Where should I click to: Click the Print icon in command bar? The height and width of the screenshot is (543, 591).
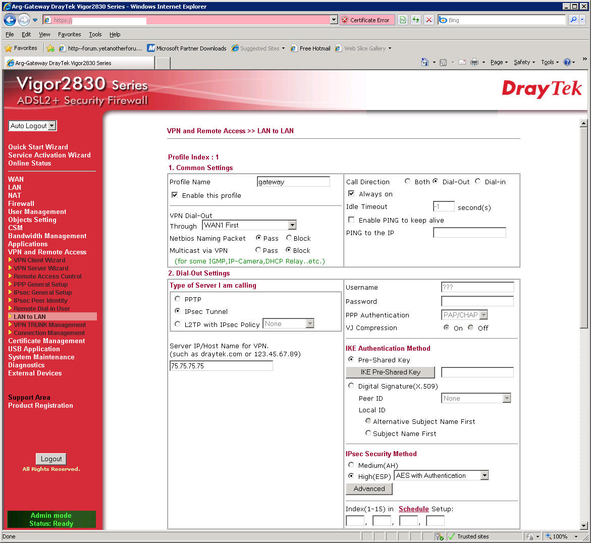point(474,62)
